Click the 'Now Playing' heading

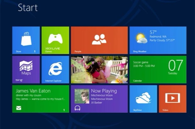[104, 91]
